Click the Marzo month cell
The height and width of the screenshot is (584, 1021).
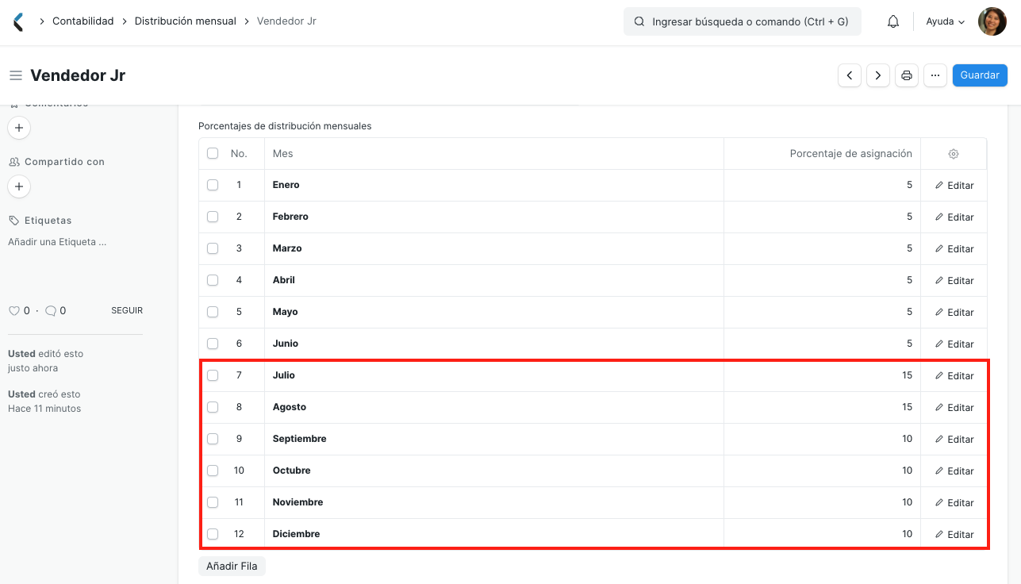494,248
